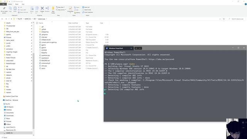
Task: Click the Cut scissors icon
Action: click(x=19, y=7)
